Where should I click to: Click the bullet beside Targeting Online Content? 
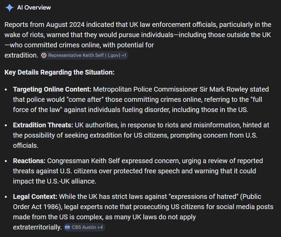6,90
